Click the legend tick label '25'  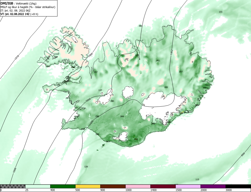click(x=27, y=190)
